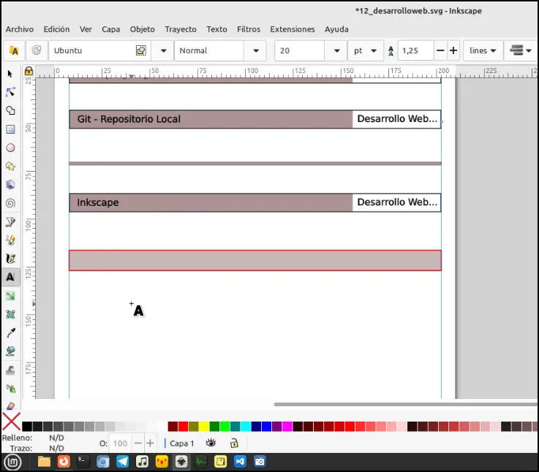The width and height of the screenshot is (539, 472).
Task: Select the Eraser tool
Action: (x=10, y=406)
